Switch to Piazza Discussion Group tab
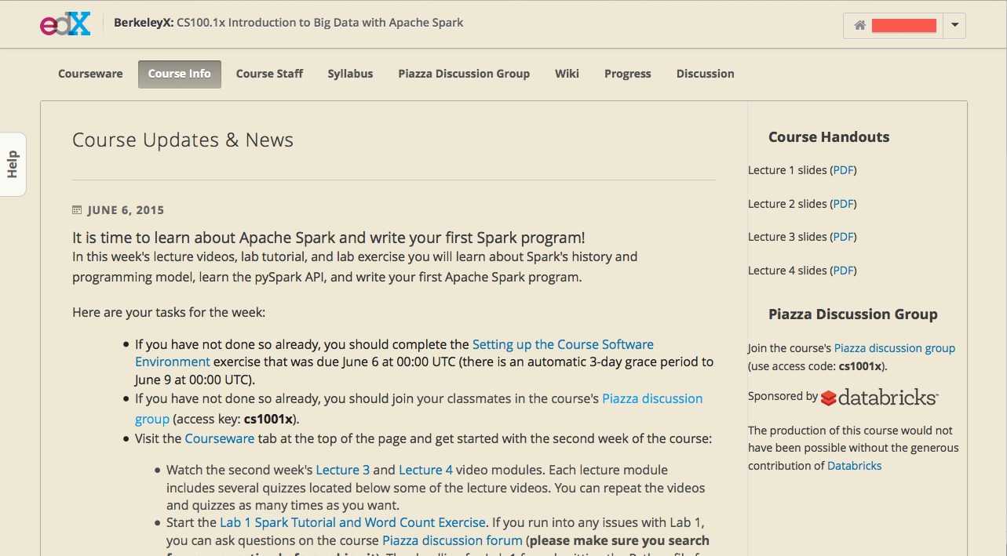Screen dimensions: 1007x556 pos(463,74)
